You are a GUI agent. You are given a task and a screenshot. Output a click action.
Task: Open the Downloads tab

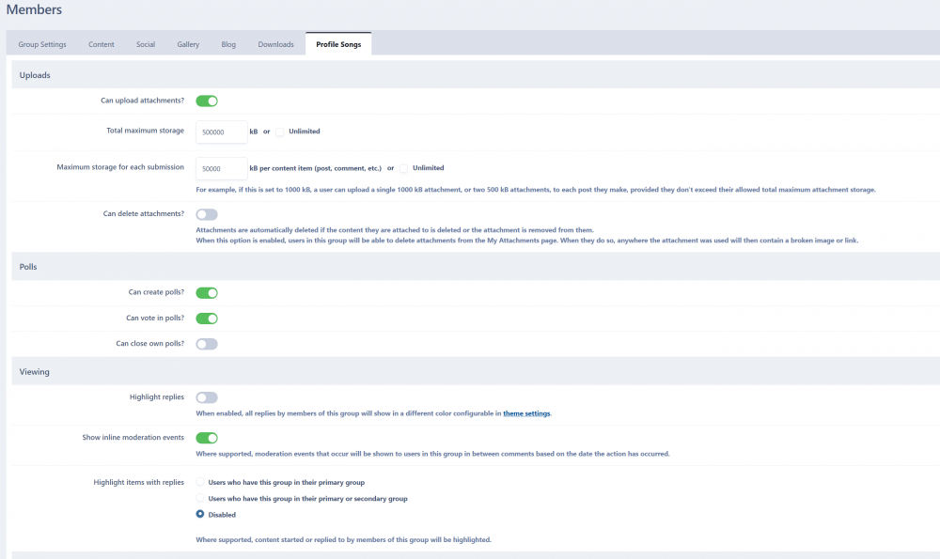(275, 44)
